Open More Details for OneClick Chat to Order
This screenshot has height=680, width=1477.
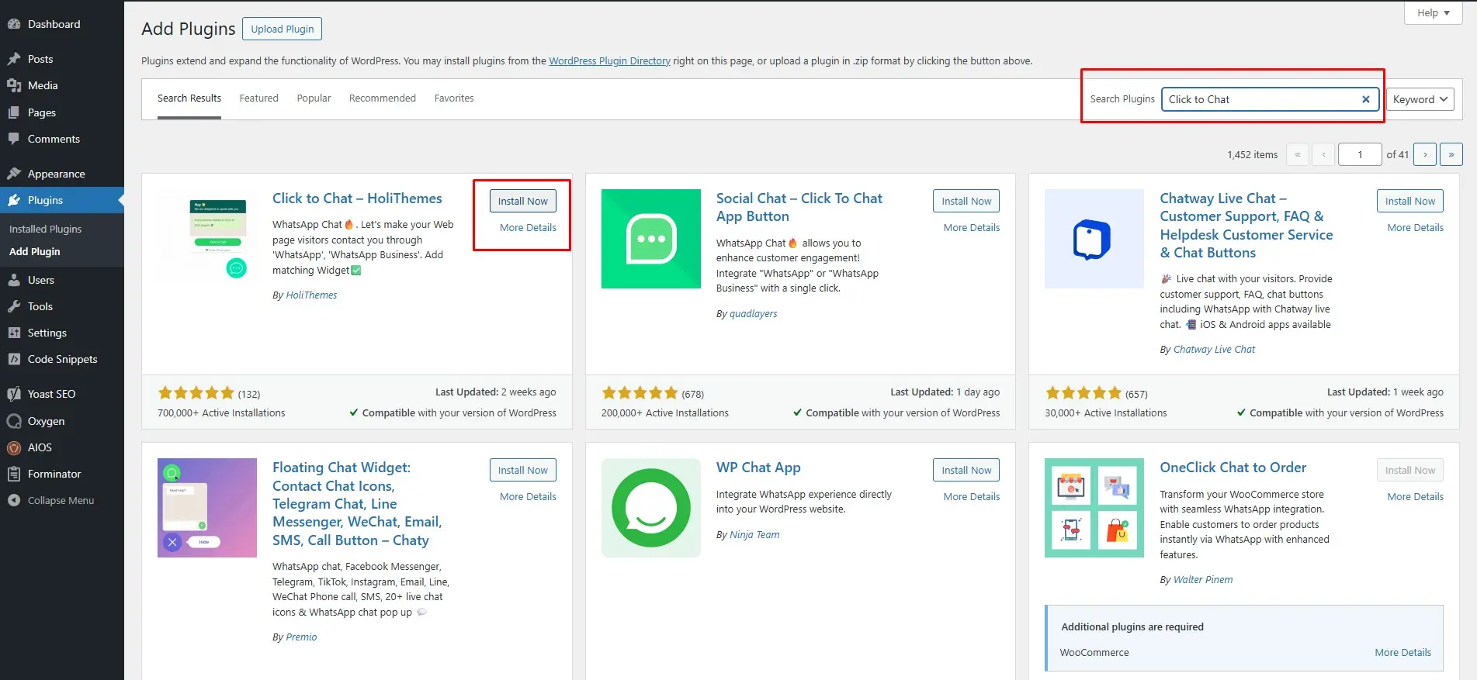coord(1416,496)
